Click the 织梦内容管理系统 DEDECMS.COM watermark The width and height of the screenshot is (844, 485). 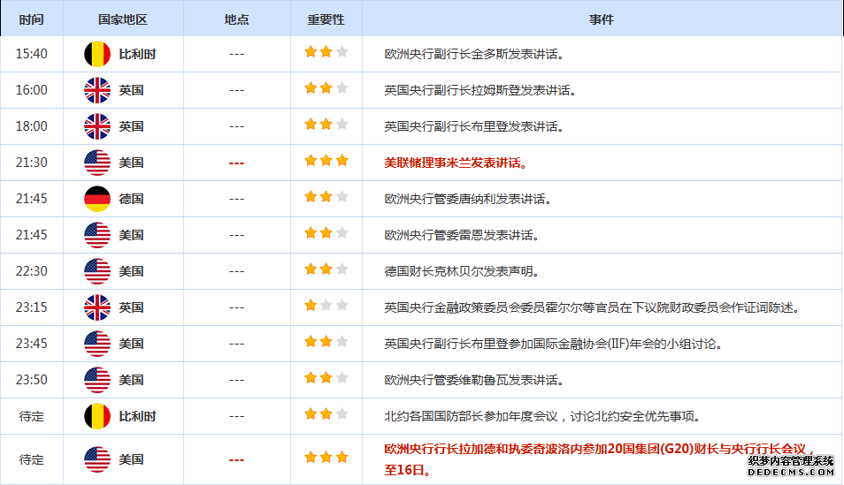click(x=791, y=466)
